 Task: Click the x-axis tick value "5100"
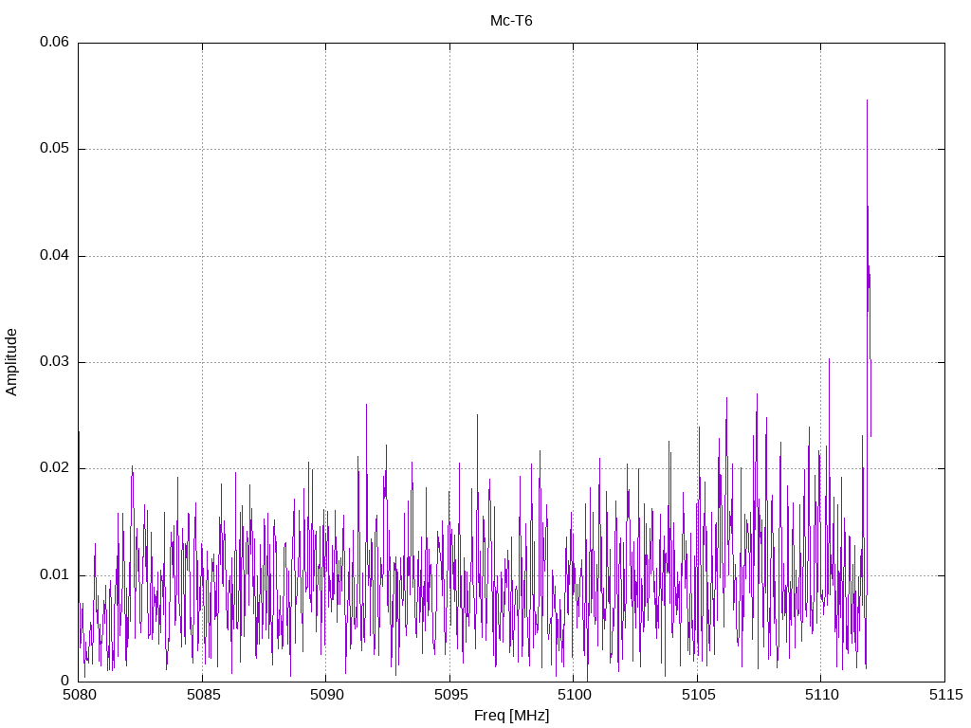click(x=574, y=695)
